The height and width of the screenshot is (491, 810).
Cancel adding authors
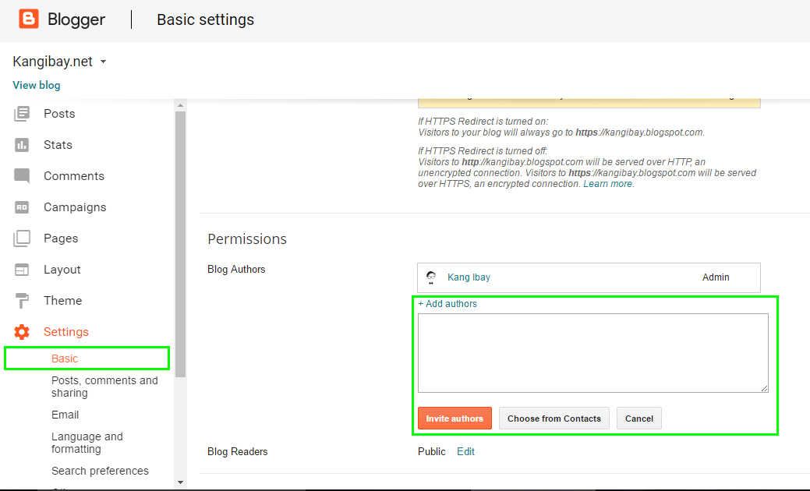pyautogui.click(x=639, y=419)
